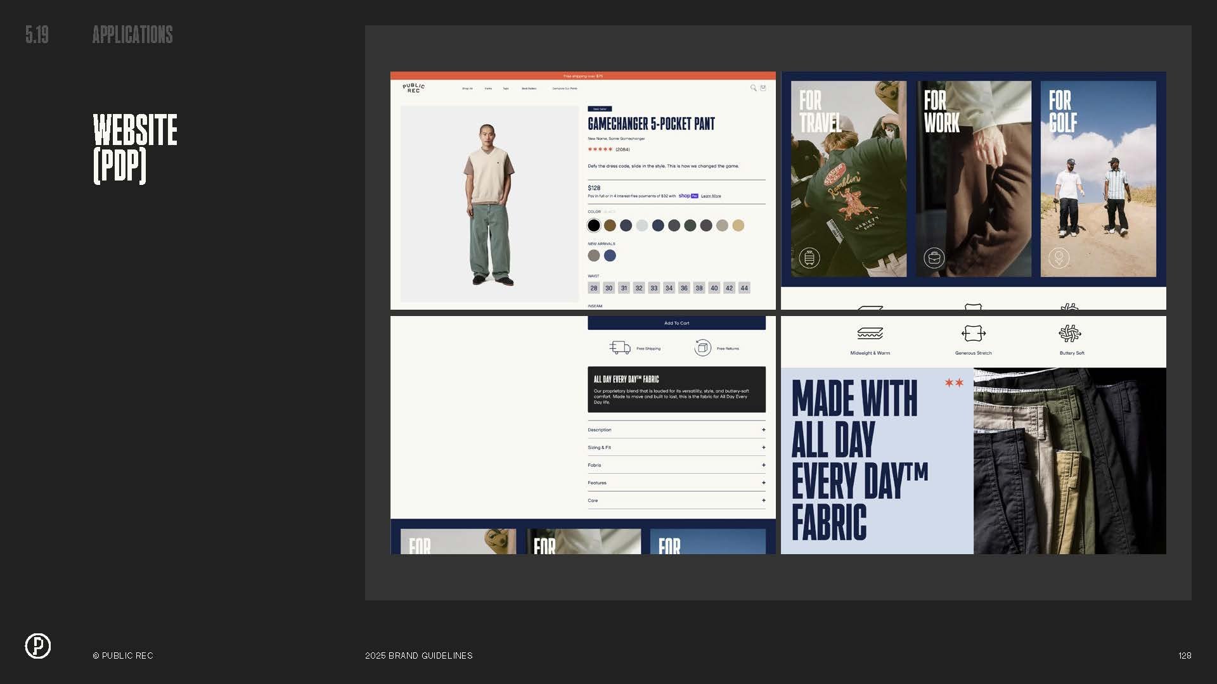Select waist size 44

click(x=745, y=288)
